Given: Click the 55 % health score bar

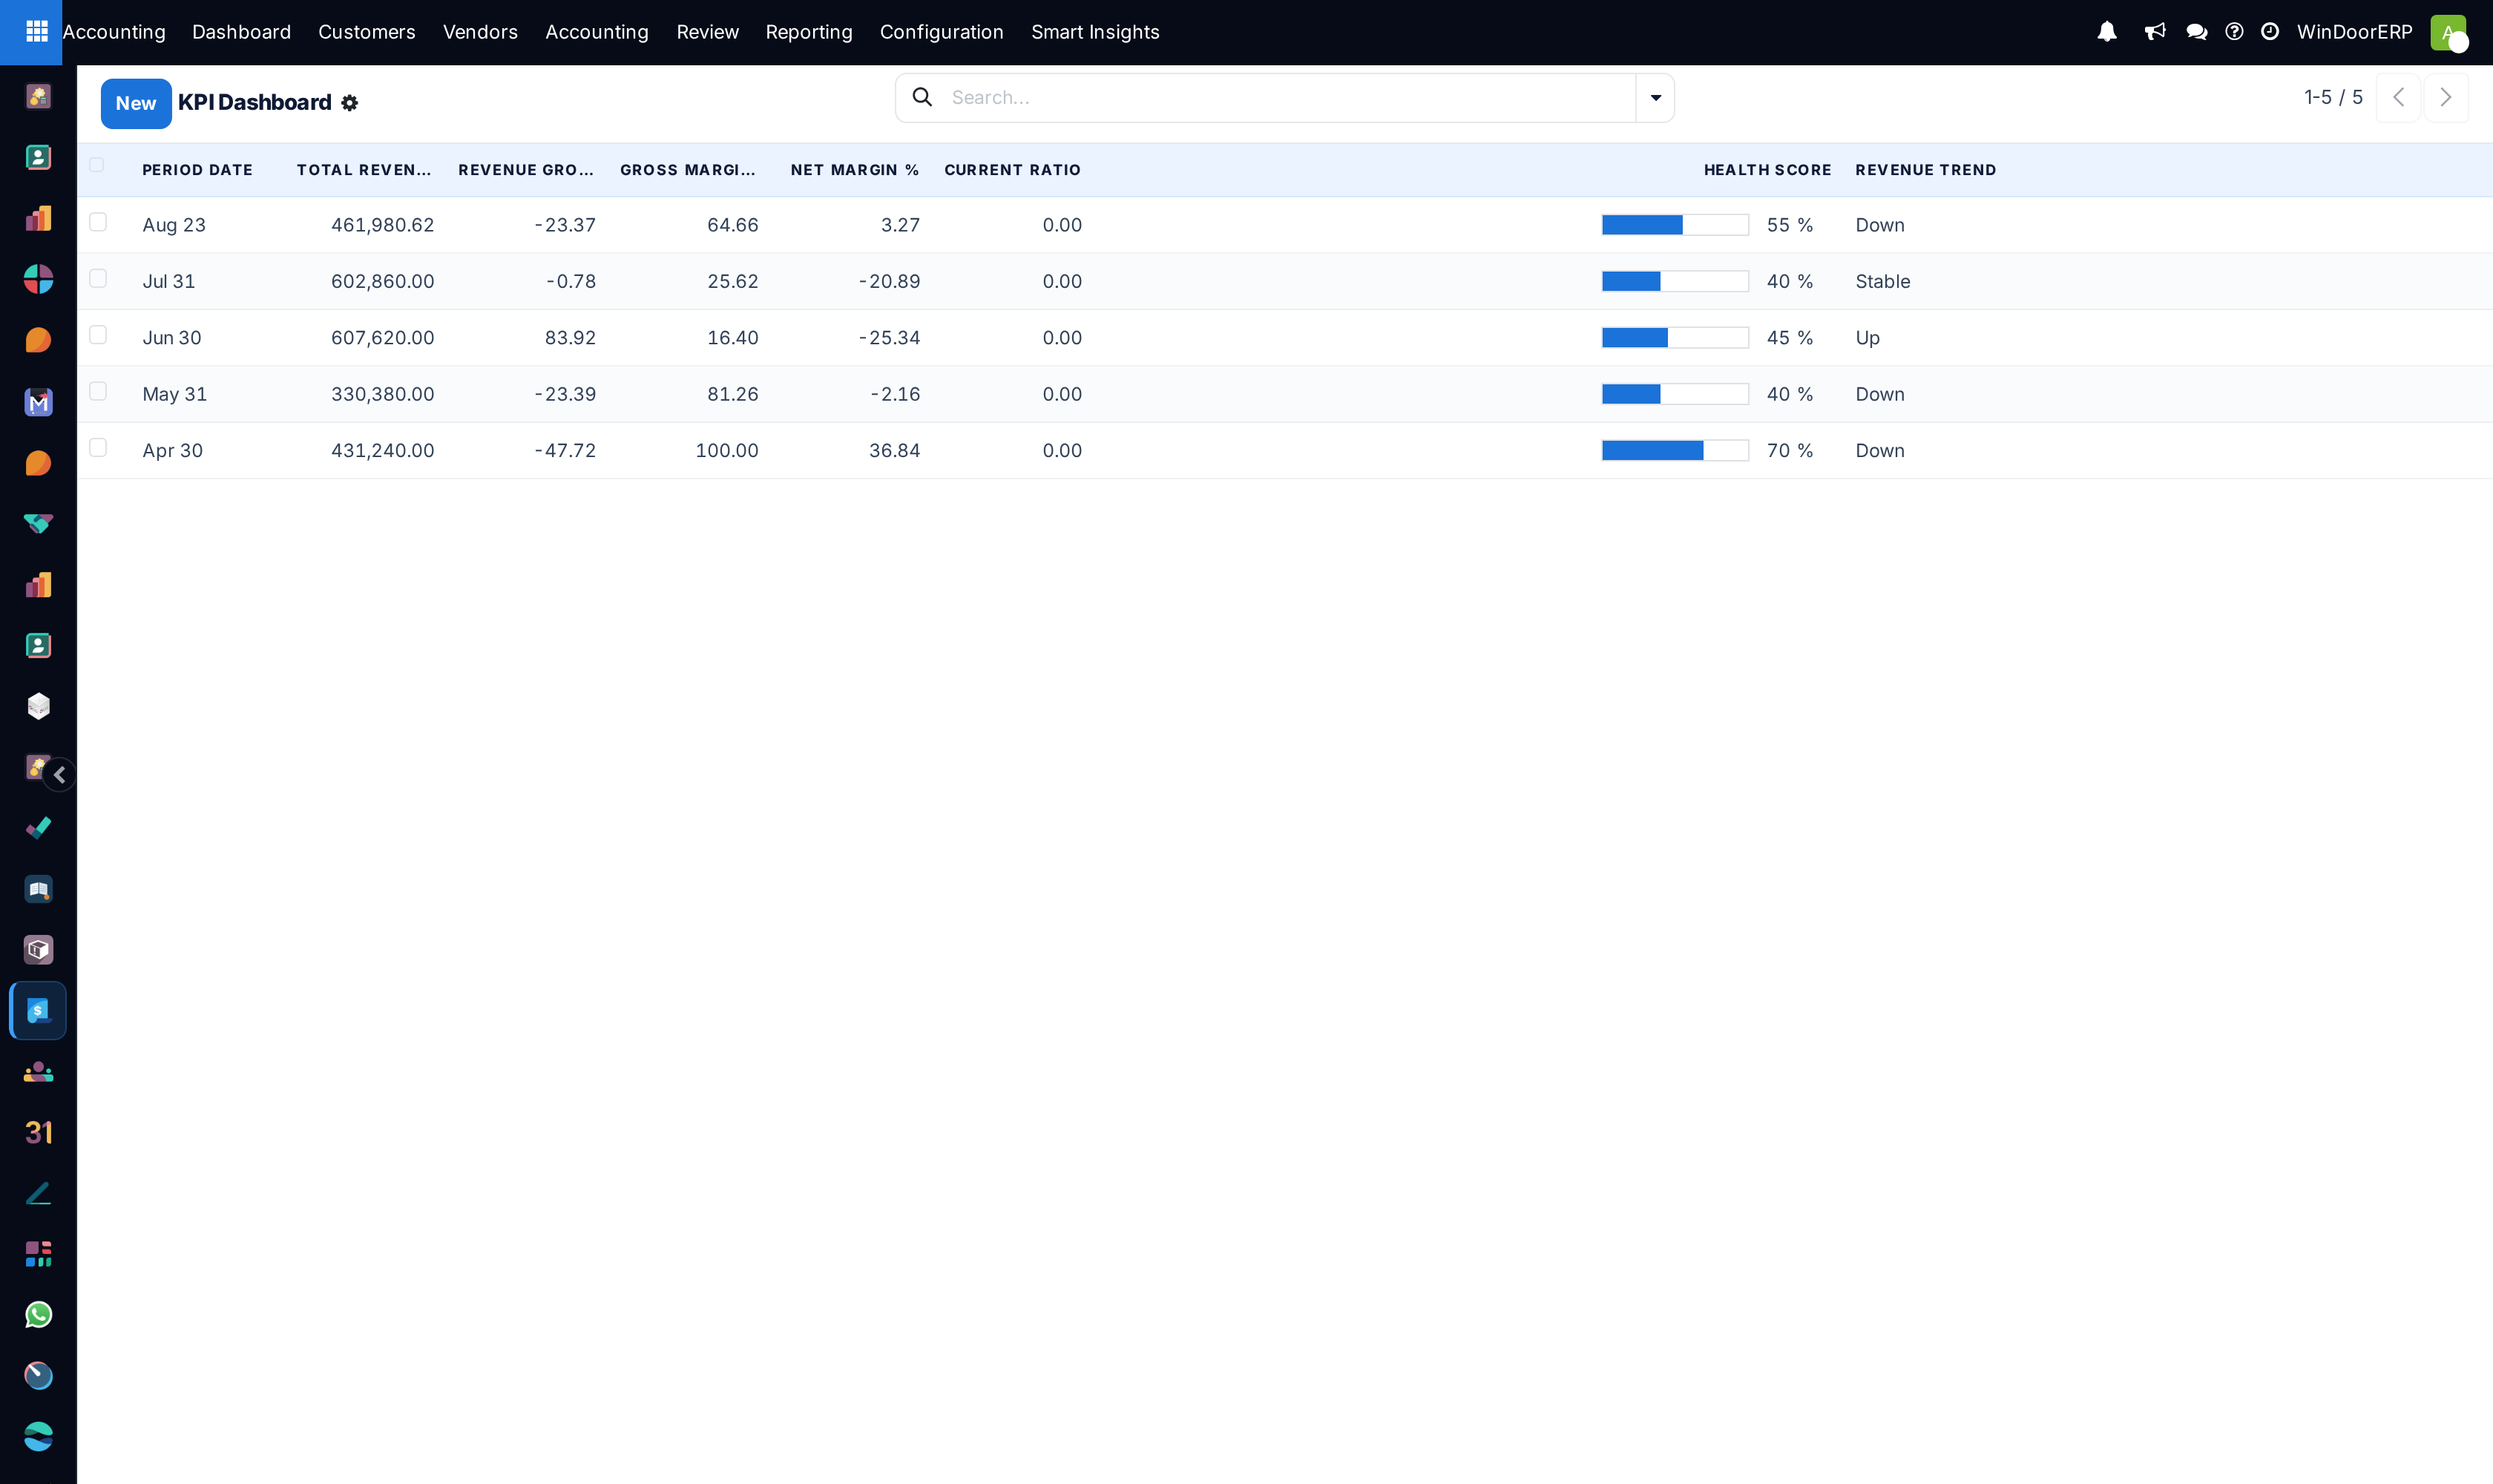Looking at the screenshot, I should (x=1675, y=225).
